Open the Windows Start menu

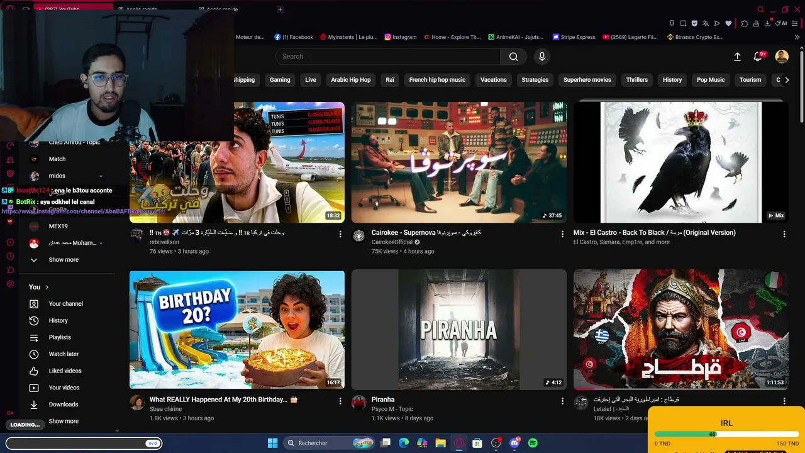click(x=272, y=443)
